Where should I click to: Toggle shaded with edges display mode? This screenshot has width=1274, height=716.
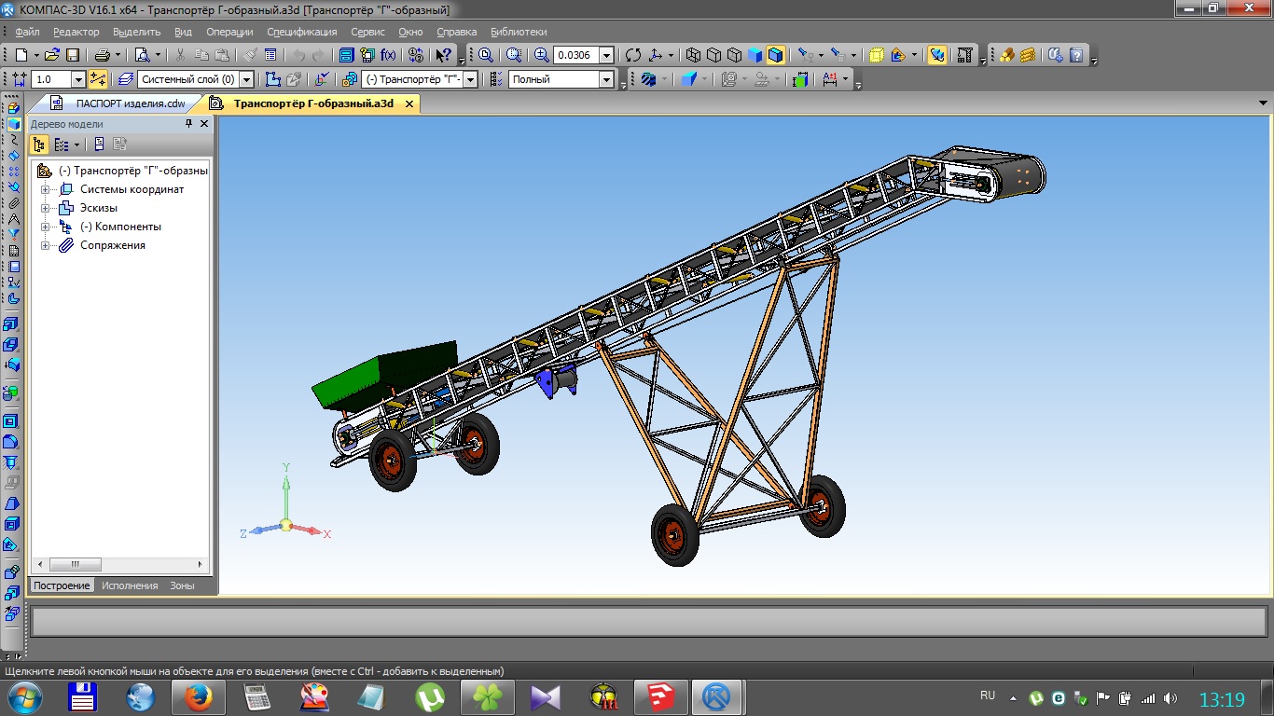click(x=776, y=55)
